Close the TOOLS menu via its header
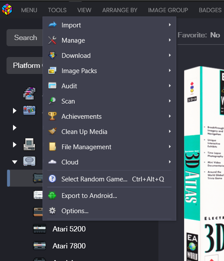The width and height of the screenshot is (224, 261). coord(57,10)
